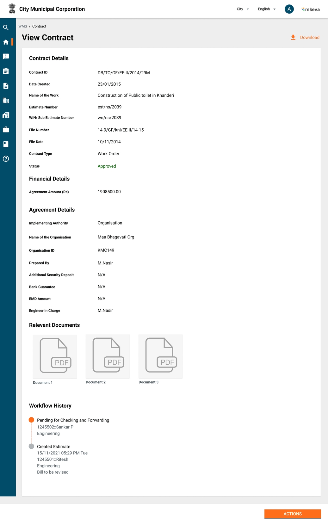Open the help question mark icon
Image resolution: width=328 pixels, height=524 pixels.
(x=6, y=159)
